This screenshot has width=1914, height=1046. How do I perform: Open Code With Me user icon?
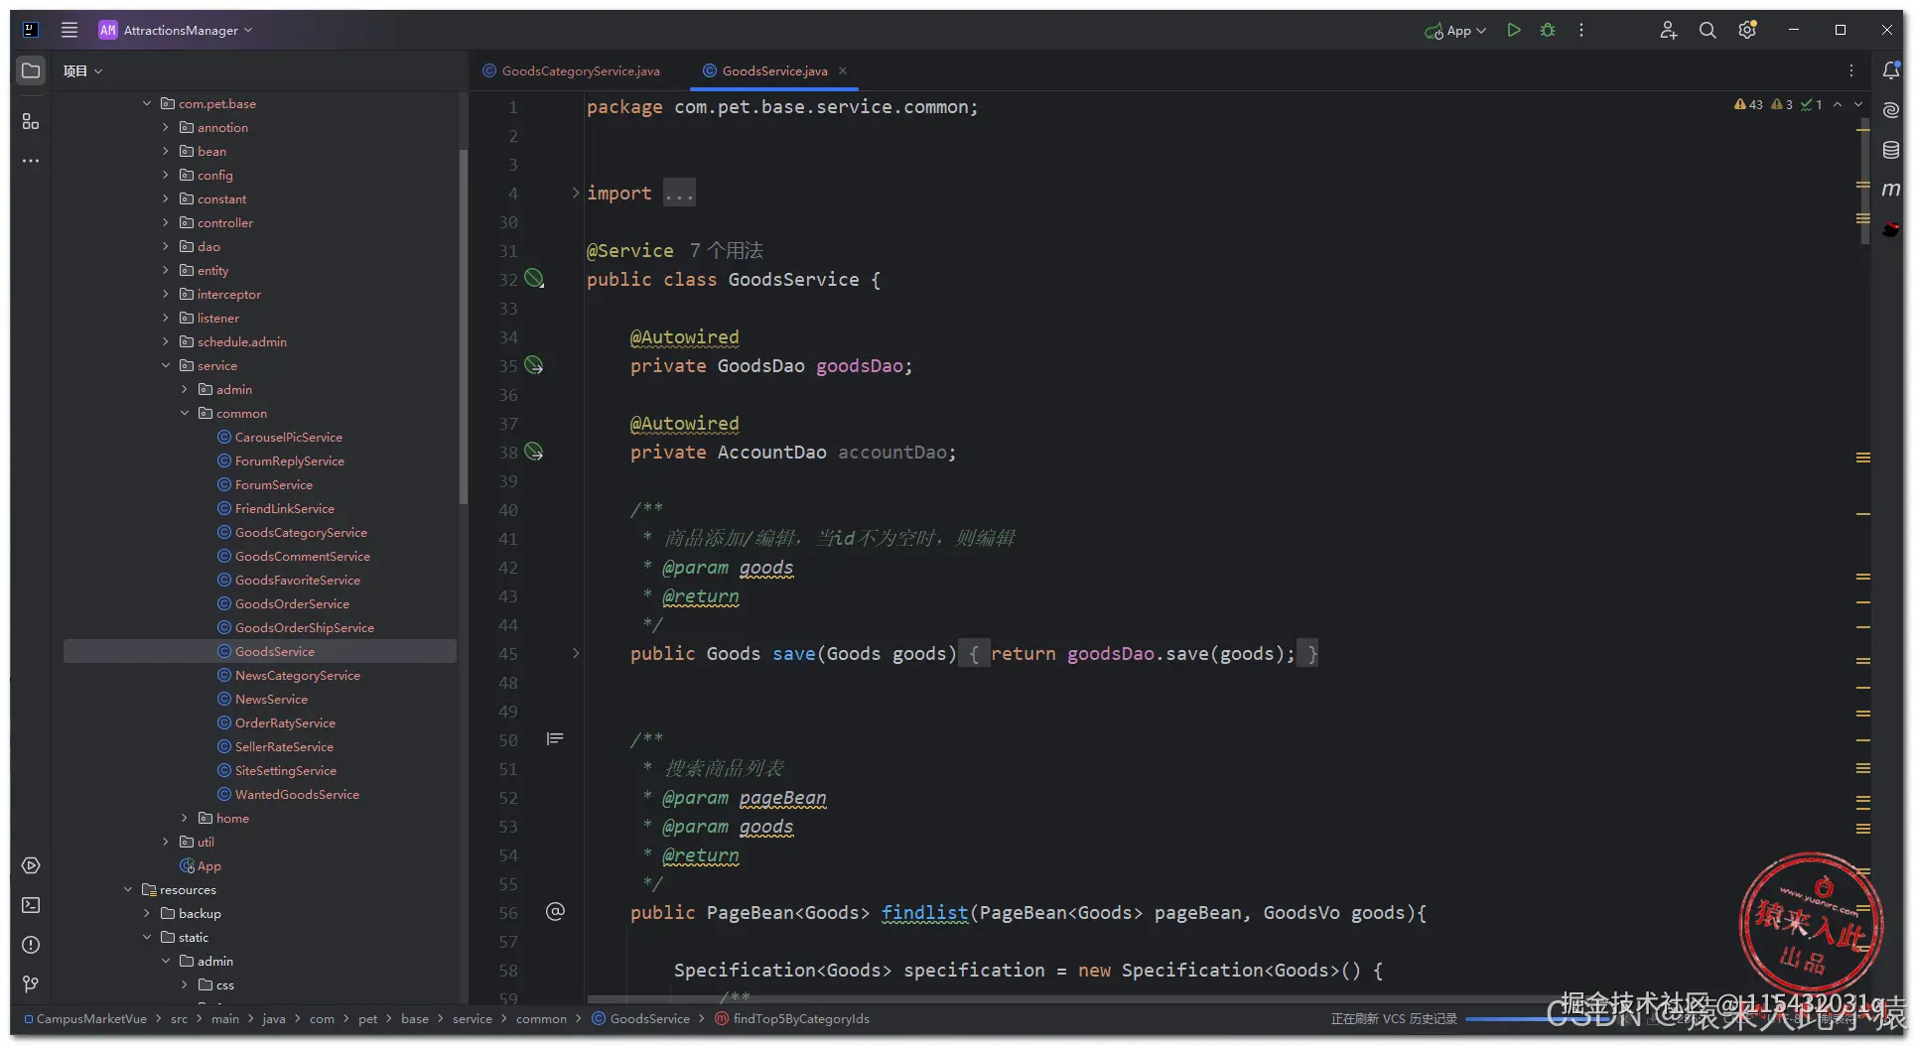pos(1668,30)
